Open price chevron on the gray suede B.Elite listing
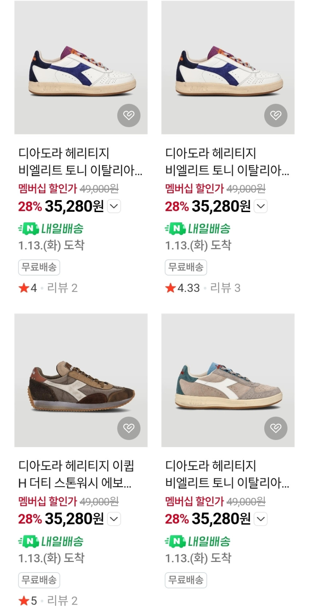 coord(261,519)
